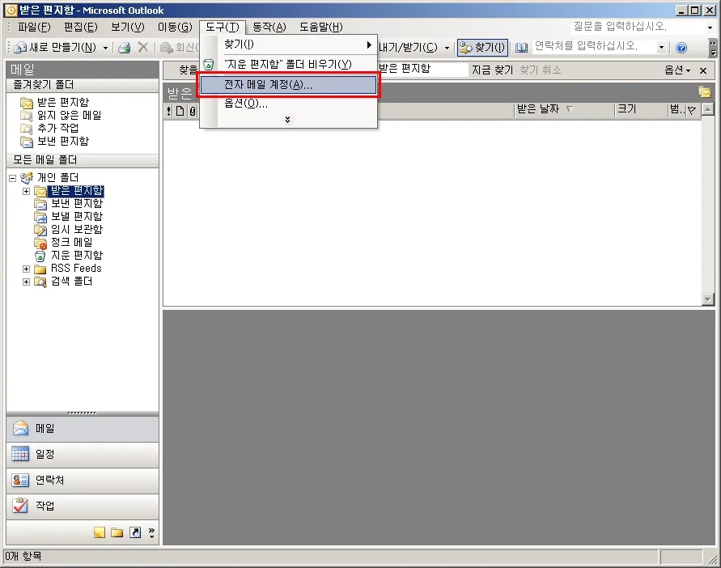Open the find pane Options (옵션) dropdown
The image size is (721, 568).
click(677, 70)
